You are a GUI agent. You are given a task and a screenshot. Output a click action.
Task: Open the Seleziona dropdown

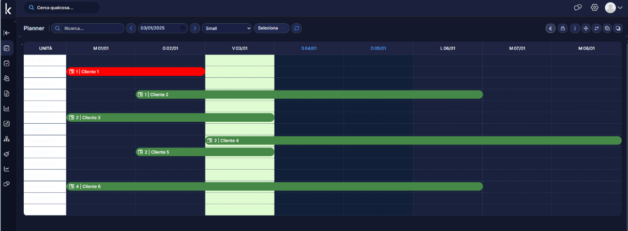point(271,29)
